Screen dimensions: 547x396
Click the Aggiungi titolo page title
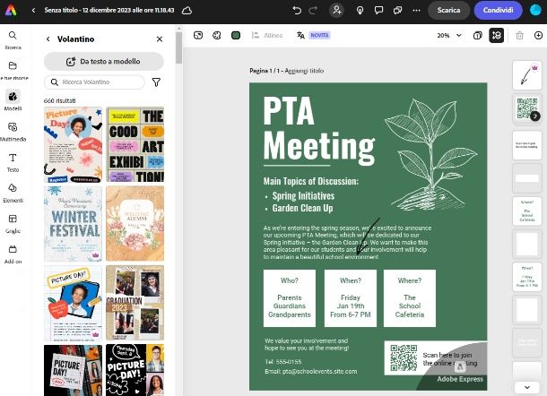pos(304,71)
